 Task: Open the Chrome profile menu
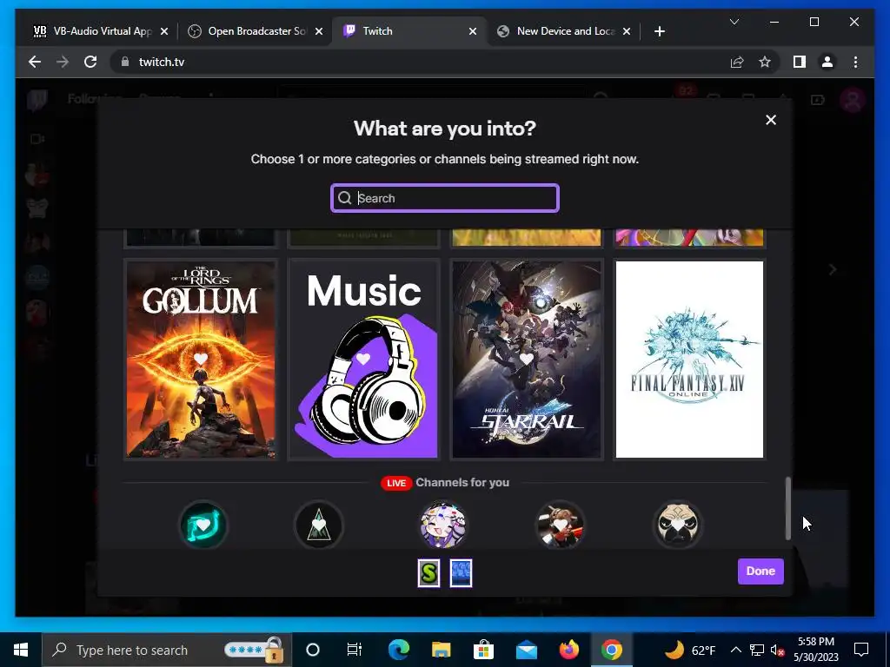(827, 62)
